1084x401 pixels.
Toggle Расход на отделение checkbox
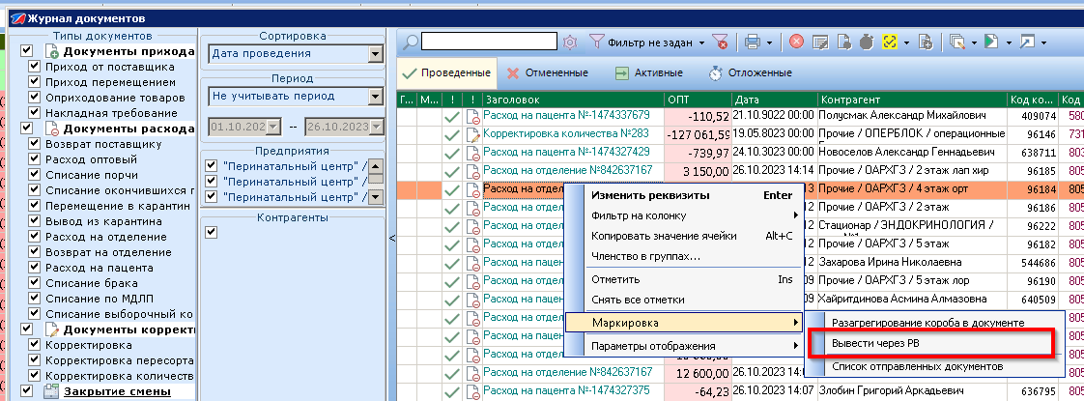point(34,237)
